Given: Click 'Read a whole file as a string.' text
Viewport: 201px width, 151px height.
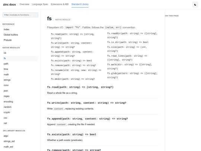Looking at the screenshot, I should tap(62, 93).
